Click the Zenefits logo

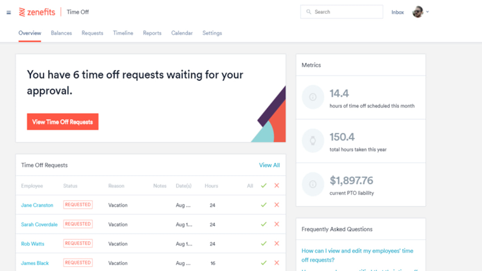click(37, 12)
